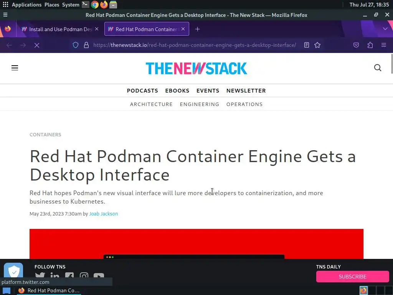Open the PODCASTS section
393x295 pixels.
tap(142, 91)
